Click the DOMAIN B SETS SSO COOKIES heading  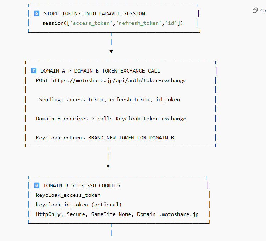(82, 185)
